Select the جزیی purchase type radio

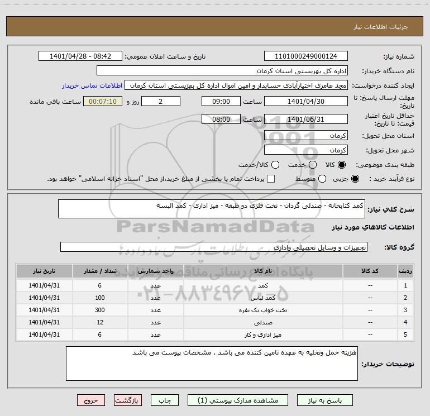point(355,179)
